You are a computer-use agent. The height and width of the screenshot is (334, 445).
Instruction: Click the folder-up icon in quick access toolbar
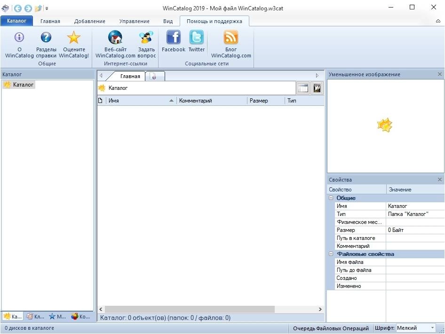(x=38, y=8)
